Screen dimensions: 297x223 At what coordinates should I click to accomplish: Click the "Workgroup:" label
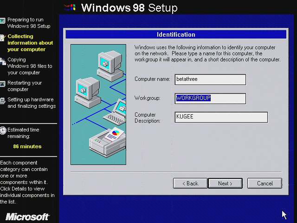coord(148,98)
